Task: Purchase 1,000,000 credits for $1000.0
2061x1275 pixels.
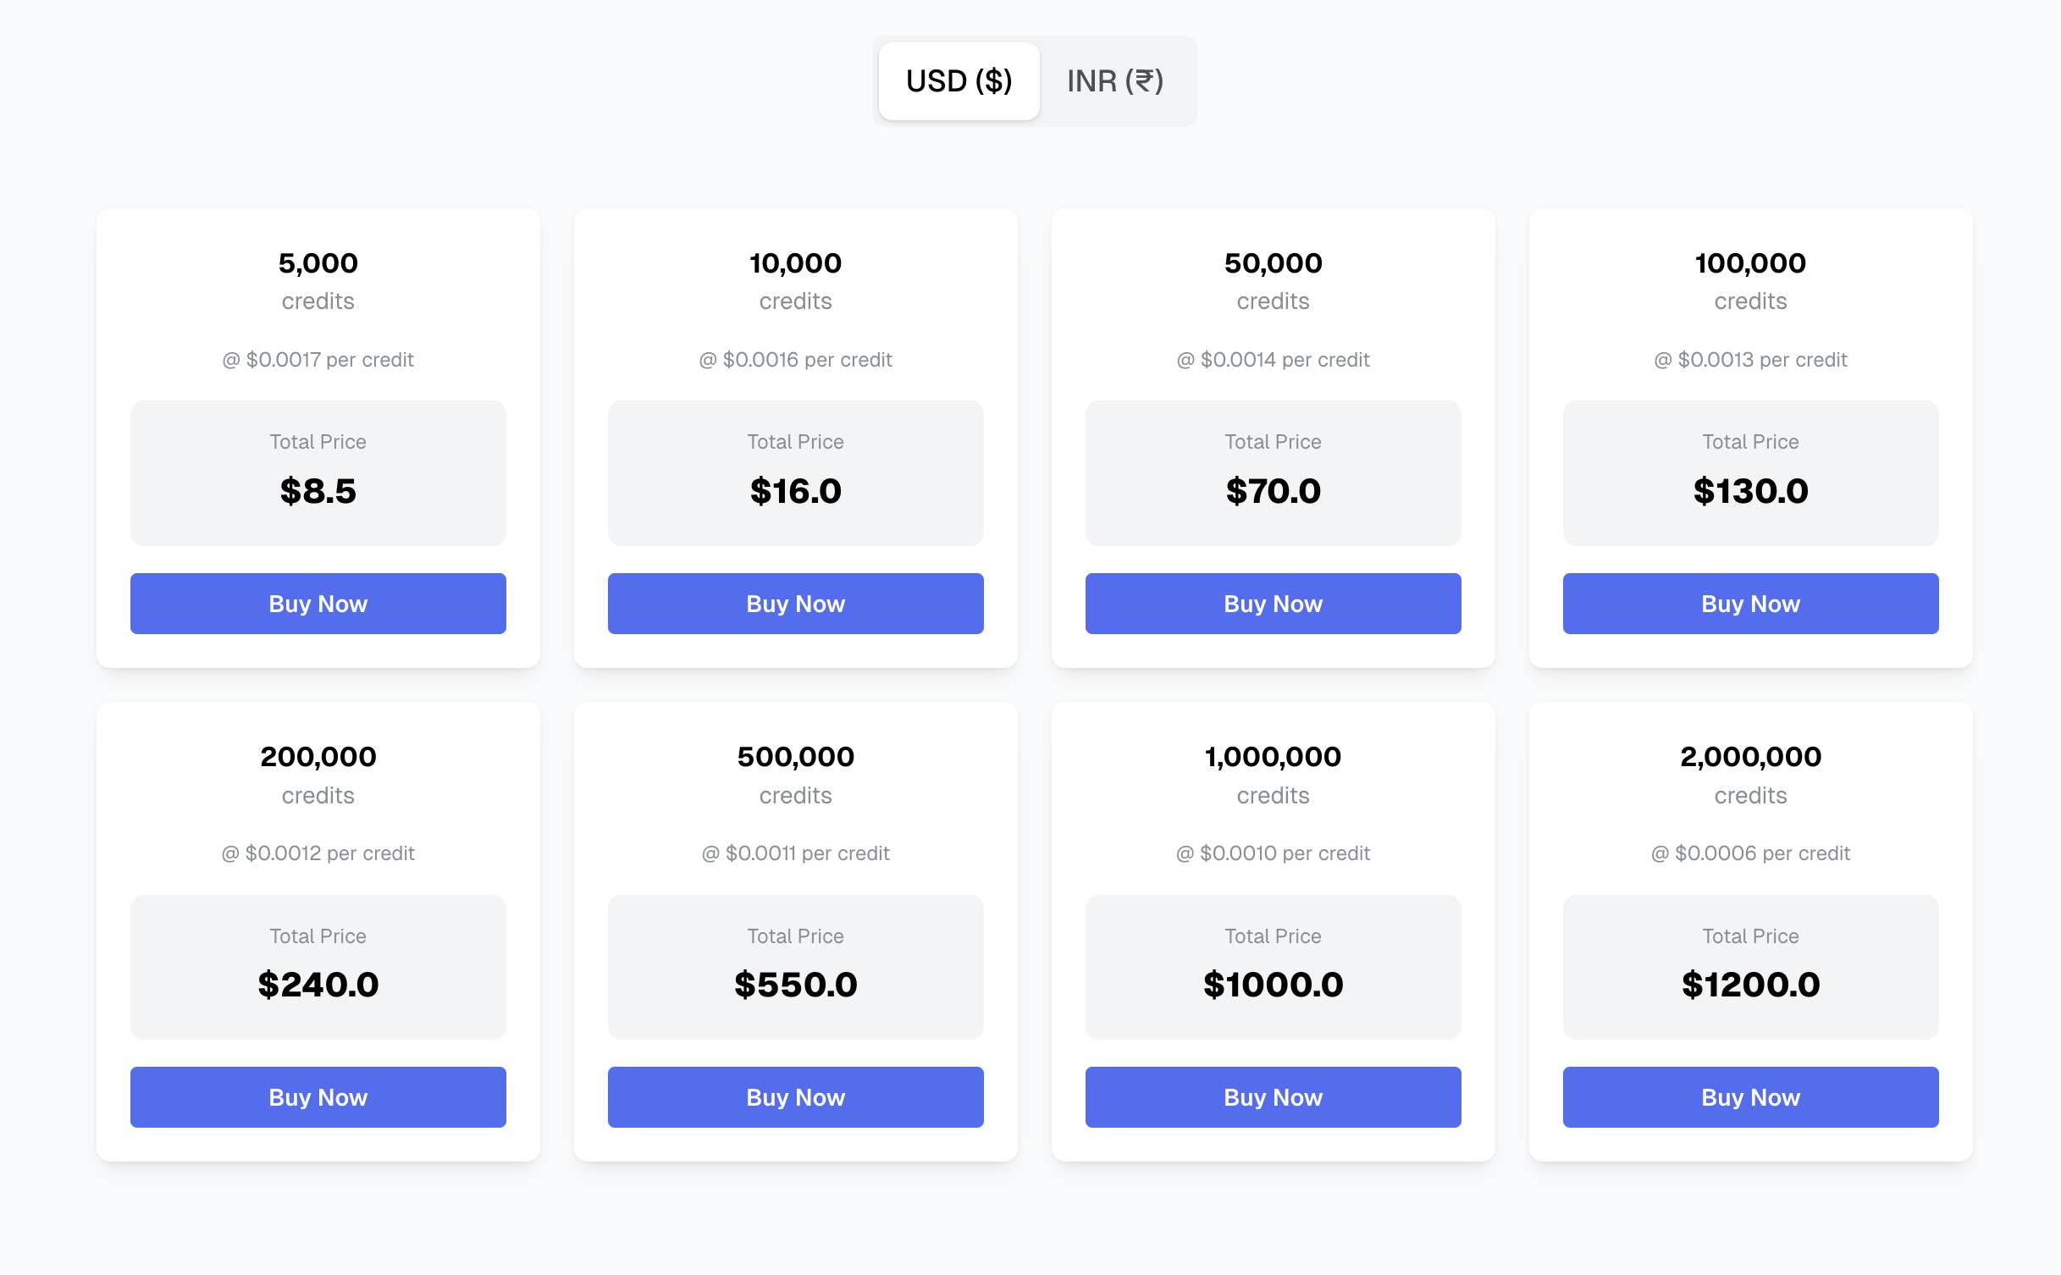Action: click(1273, 1097)
